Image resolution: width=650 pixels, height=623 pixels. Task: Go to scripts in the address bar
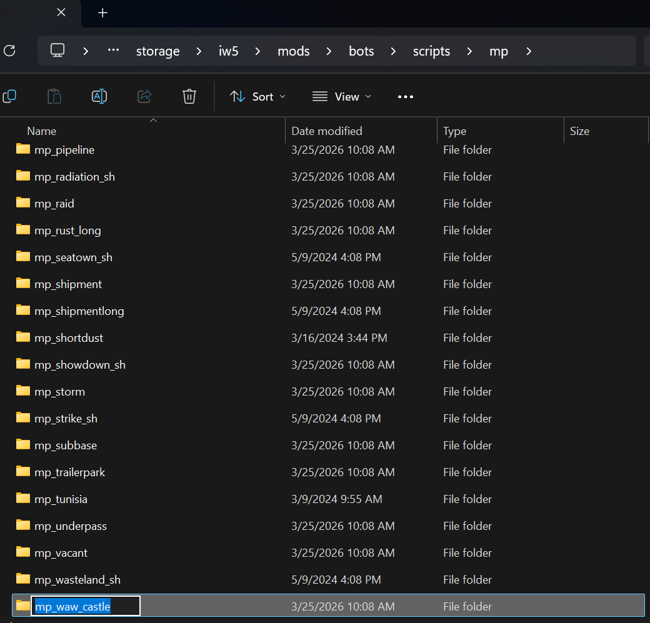tap(431, 51)
